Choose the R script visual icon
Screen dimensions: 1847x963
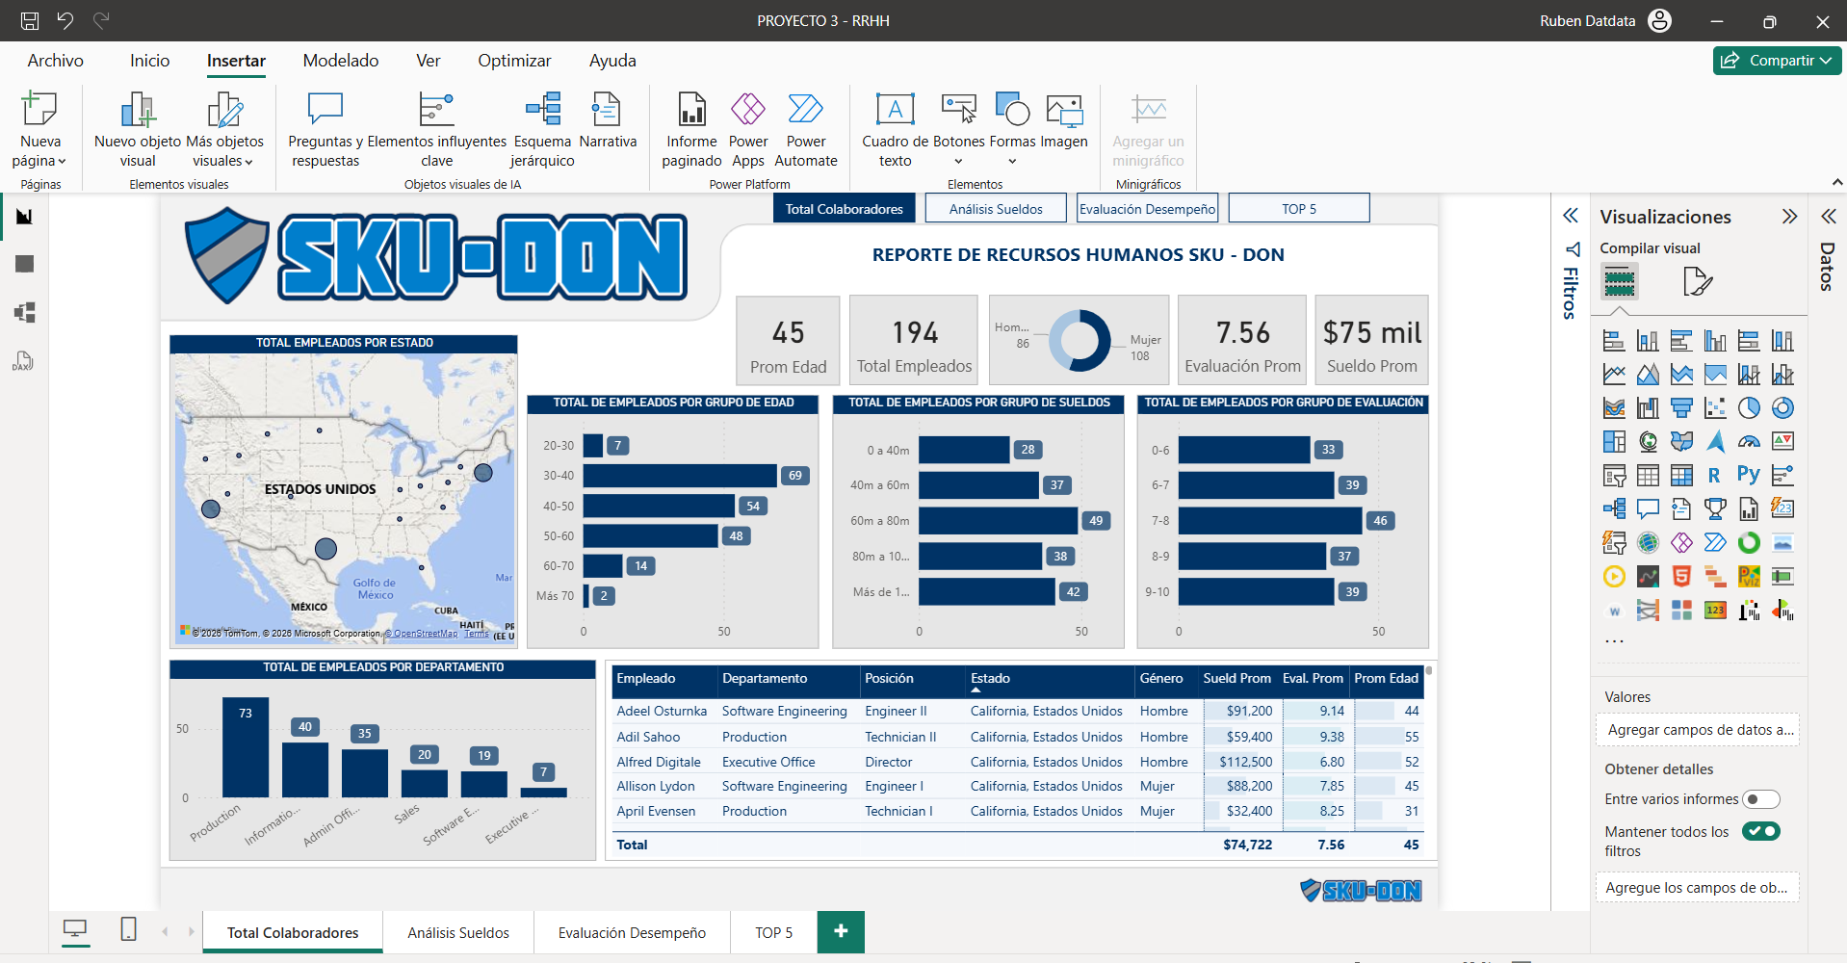pyautogui.click(x=1715, y=475)
